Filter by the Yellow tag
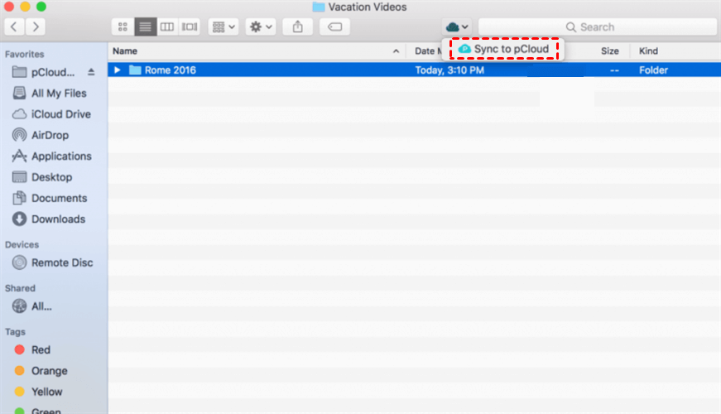 [x=39, y=392]
